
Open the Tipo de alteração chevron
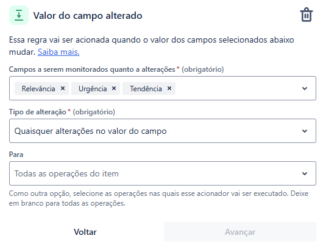point(305,131)
